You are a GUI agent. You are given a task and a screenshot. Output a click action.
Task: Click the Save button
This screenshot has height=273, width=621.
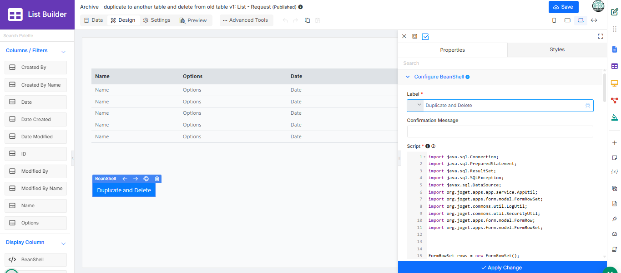563,7
